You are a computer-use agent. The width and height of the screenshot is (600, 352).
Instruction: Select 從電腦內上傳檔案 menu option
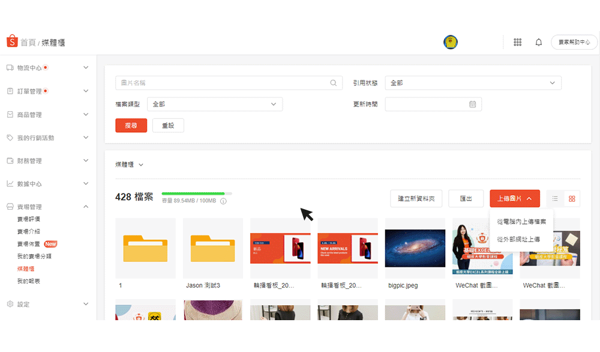tap(521, 222)
